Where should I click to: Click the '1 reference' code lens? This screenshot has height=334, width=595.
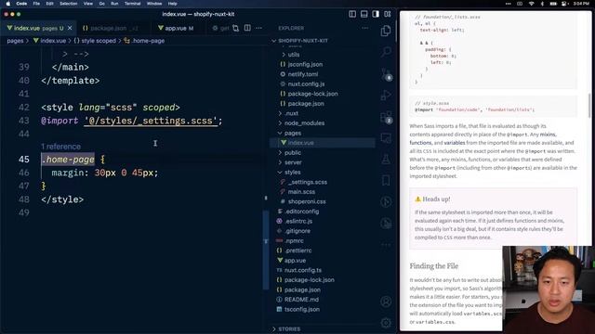coord(60,147)
